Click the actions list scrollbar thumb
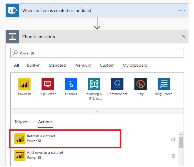This screenshot has height=167, width=194. click(x=181, y=142)
